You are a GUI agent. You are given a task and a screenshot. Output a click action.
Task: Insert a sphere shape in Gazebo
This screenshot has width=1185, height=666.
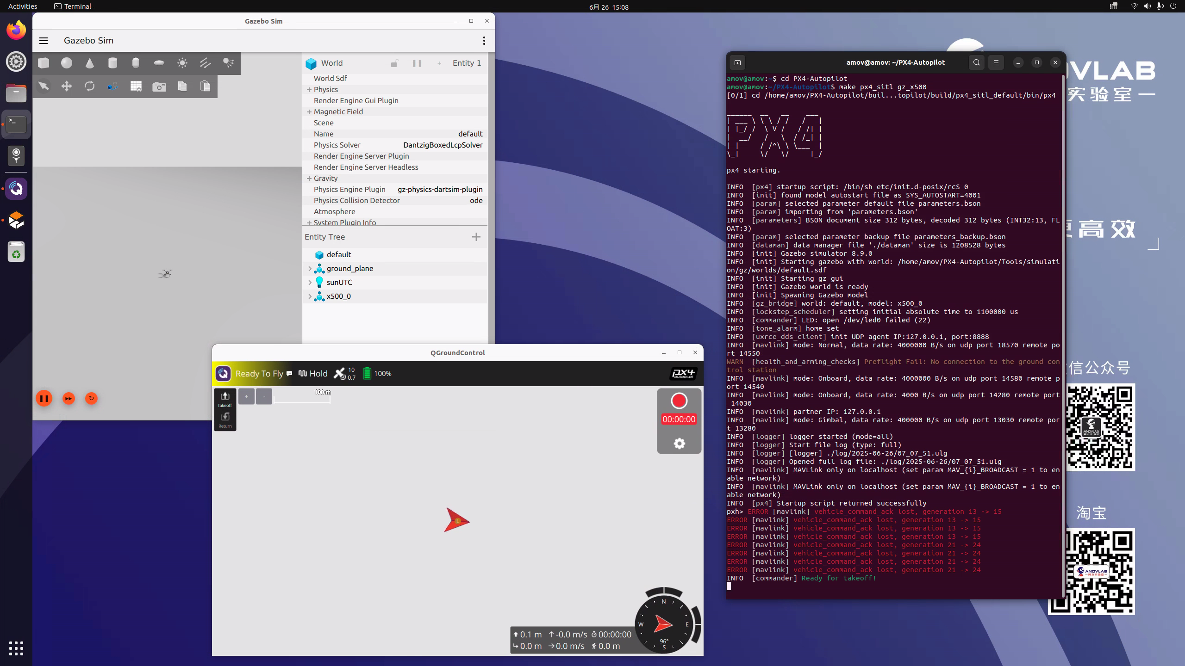click(x=67, y=63)
